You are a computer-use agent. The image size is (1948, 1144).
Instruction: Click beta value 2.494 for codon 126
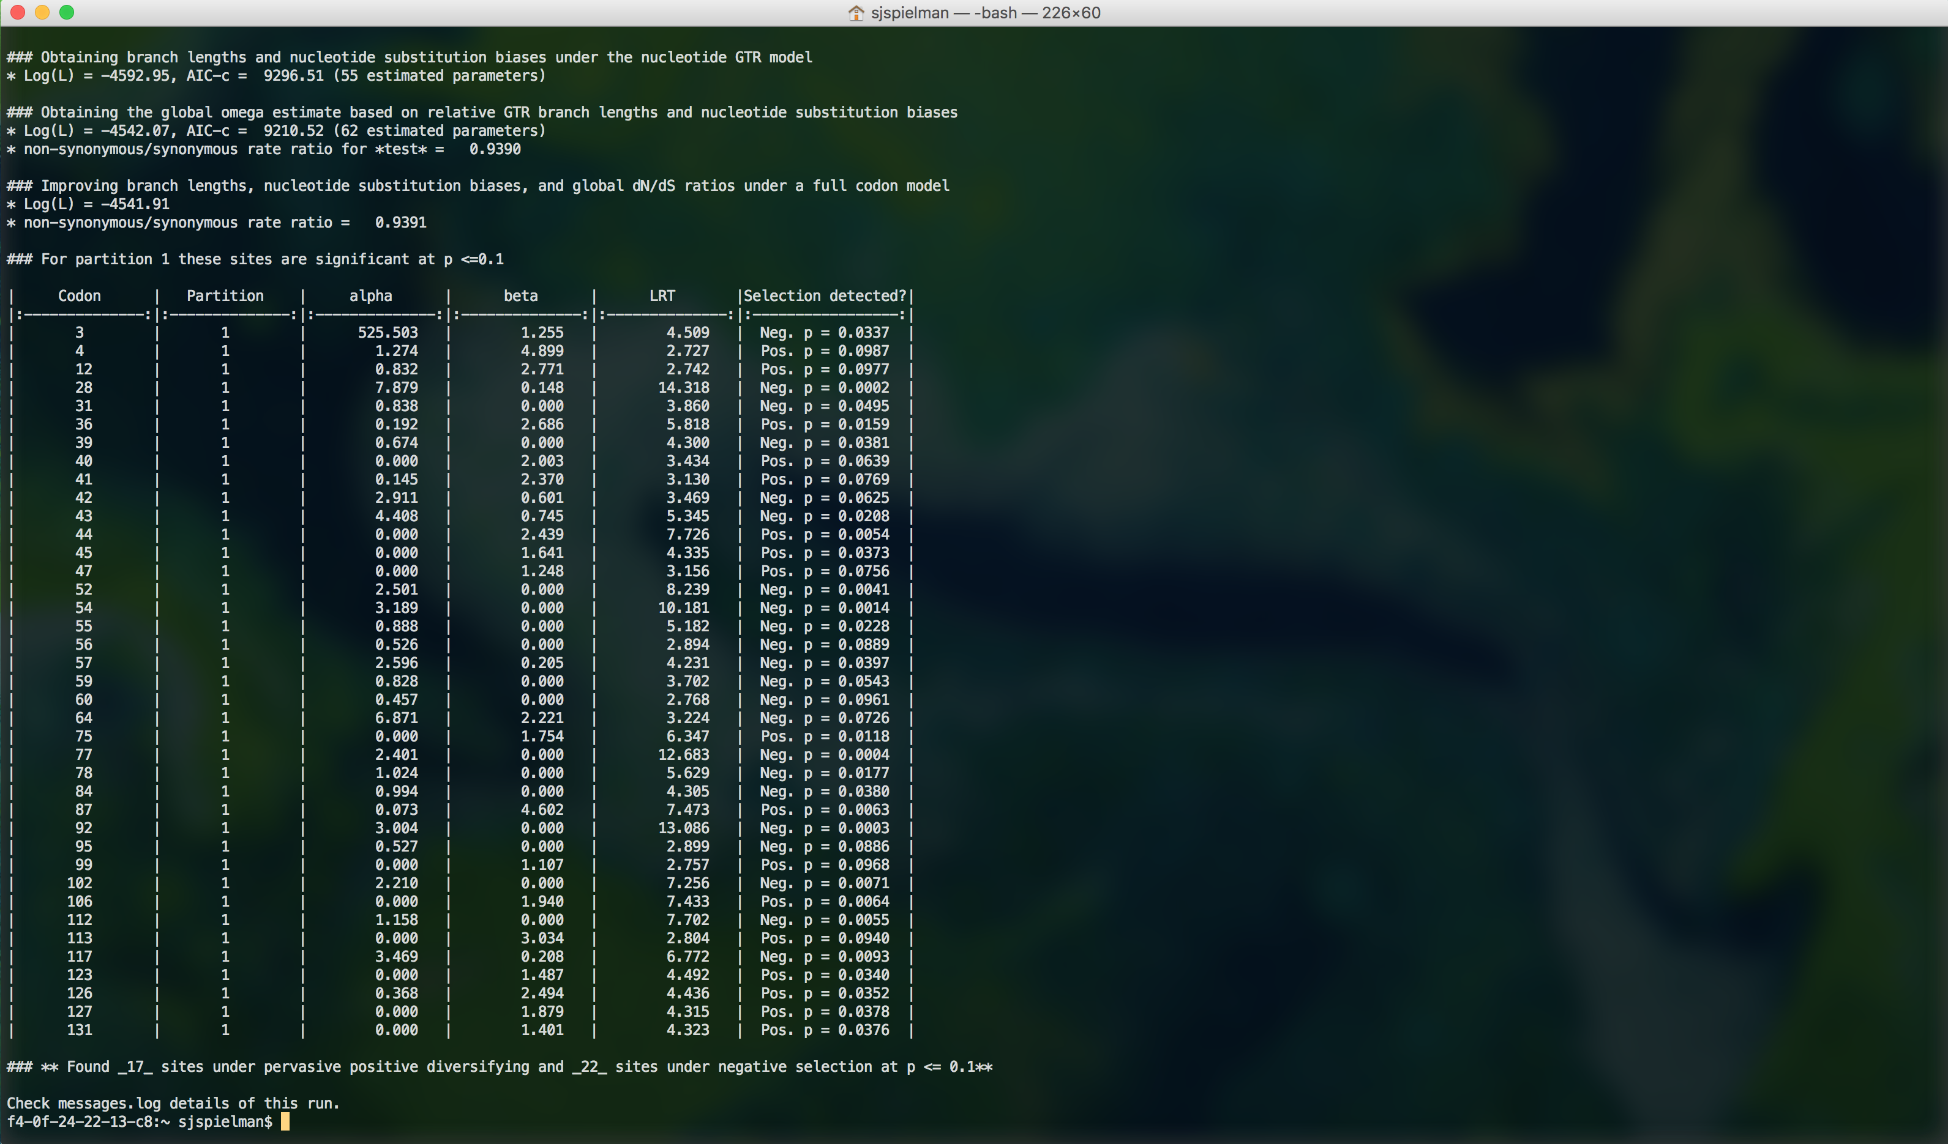click(542, 994)
